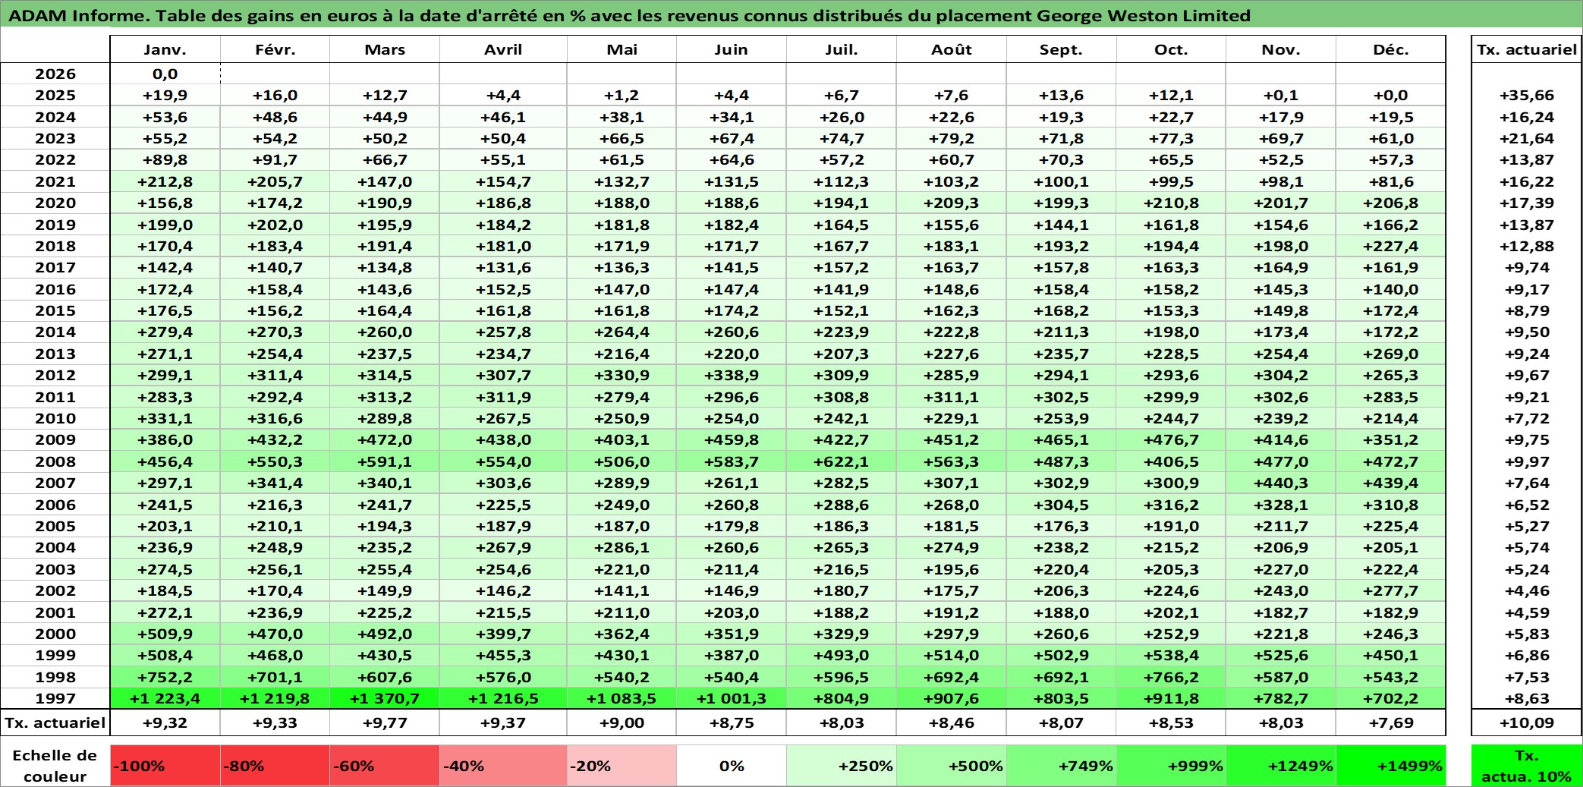Select the +279,4 cell in 2014
The height and width of the screenshot is (787, 1583).
[x=165, y=332]
